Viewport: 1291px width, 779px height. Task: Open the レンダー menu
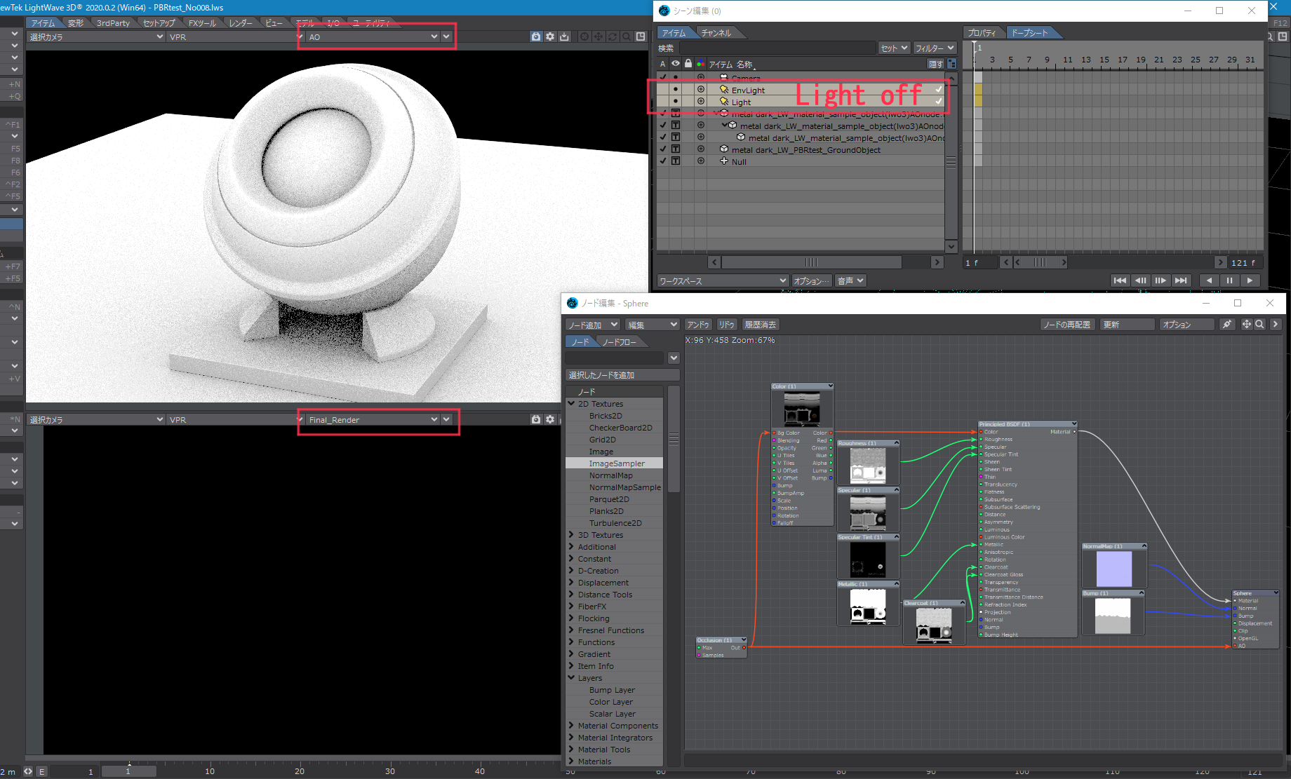[240, 22]
